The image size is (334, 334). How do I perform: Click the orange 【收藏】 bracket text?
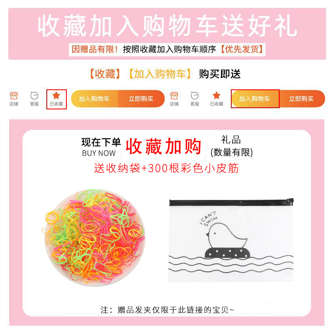(x=105, y=74)
